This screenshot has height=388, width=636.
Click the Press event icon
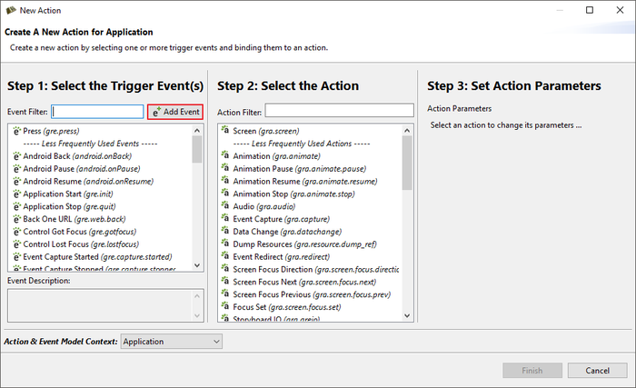point(16,131)
